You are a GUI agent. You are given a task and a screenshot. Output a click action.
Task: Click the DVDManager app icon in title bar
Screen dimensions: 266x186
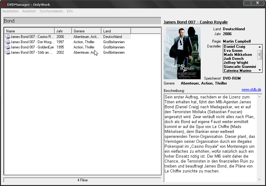point(4,4)
